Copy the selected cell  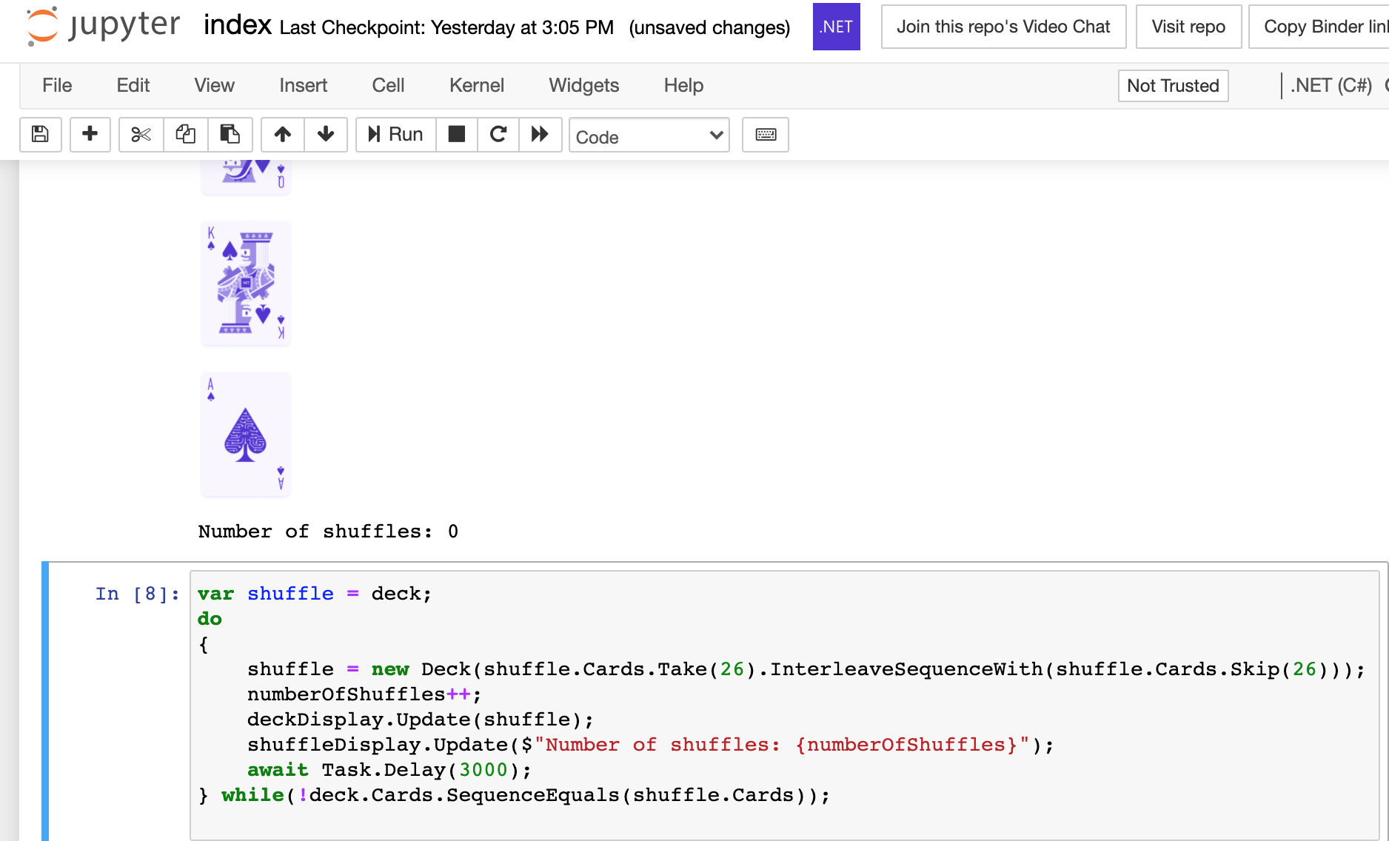(x=185, y=135)
